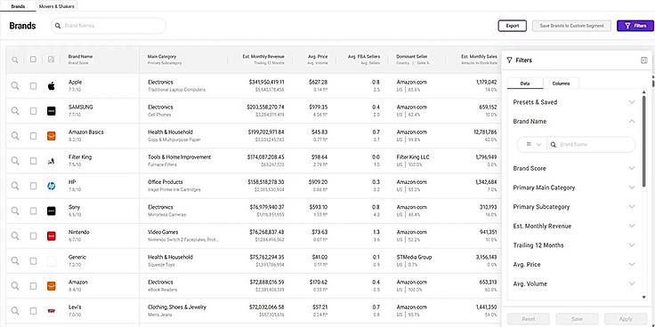Check the Nintendo row checkbox
Viewport: 655px width, 327px height.
pyautogui.click(x=33, y=236)
